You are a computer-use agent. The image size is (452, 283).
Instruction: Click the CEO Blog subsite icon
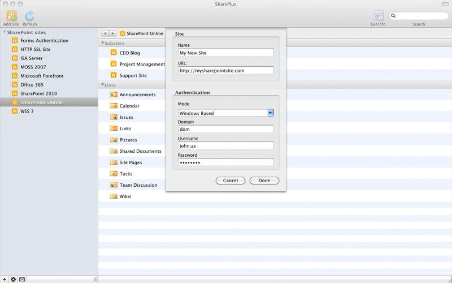[114, 53]
